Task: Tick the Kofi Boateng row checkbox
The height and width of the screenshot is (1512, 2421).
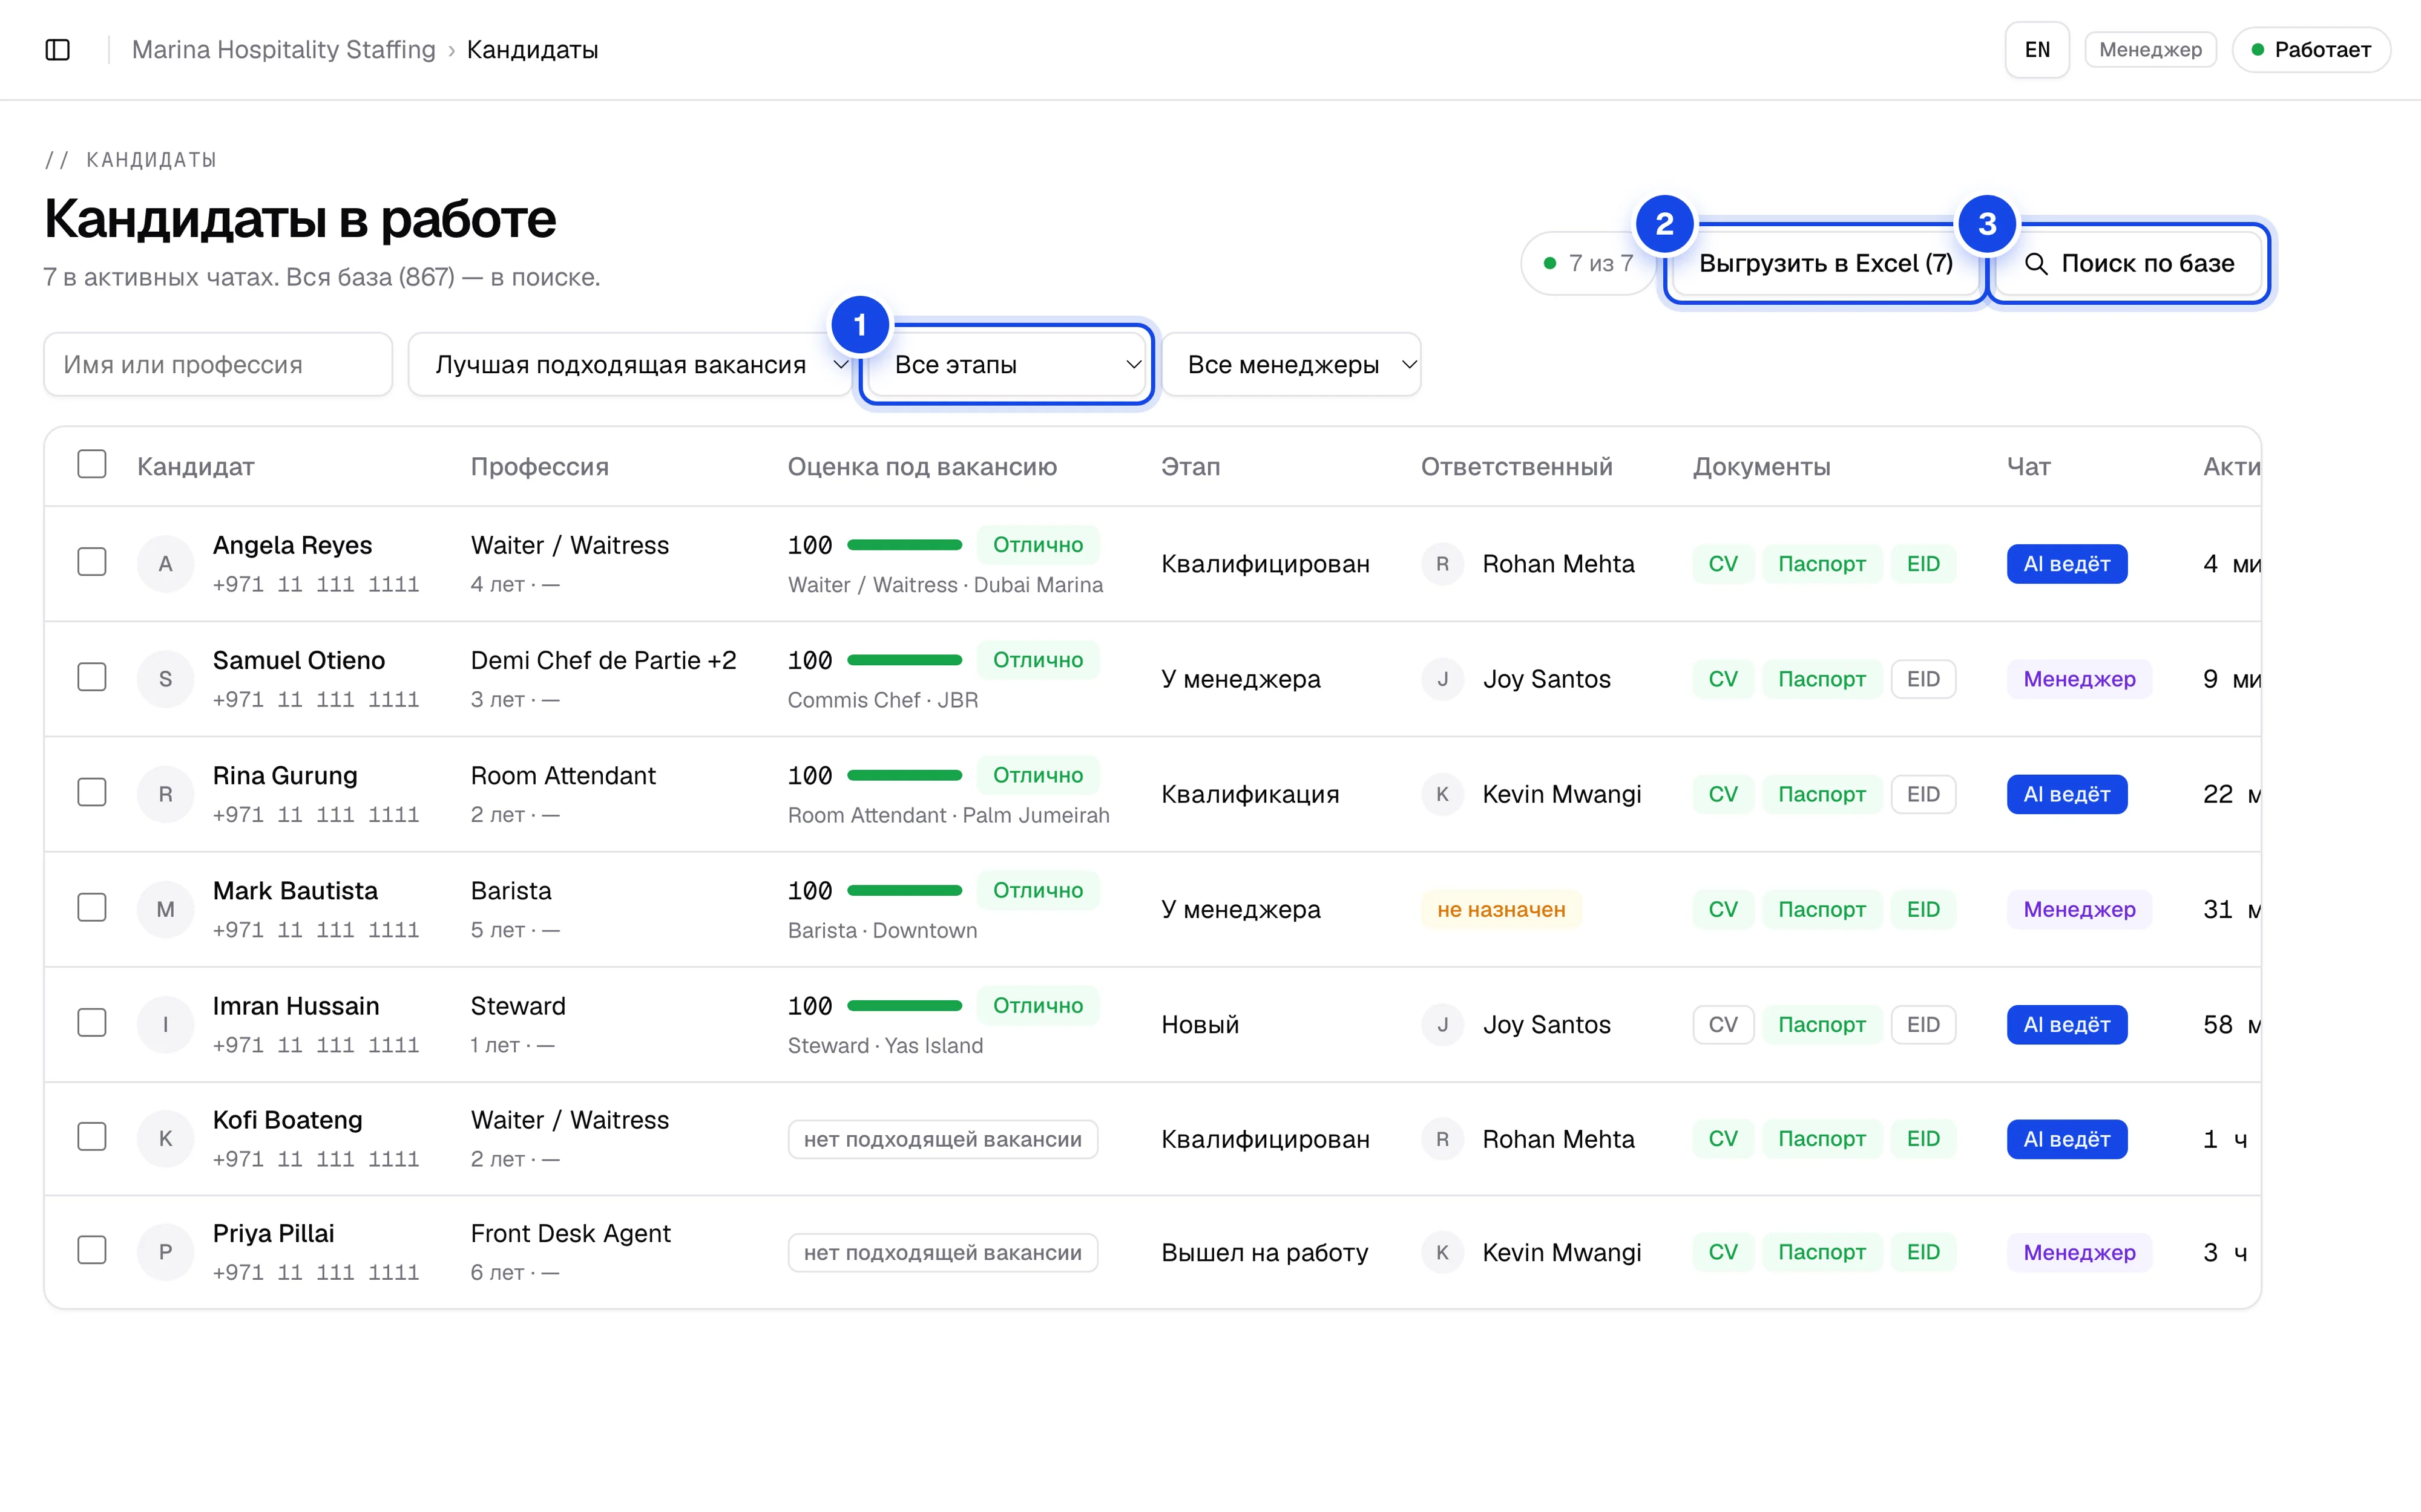Action: pos(92,1137)
